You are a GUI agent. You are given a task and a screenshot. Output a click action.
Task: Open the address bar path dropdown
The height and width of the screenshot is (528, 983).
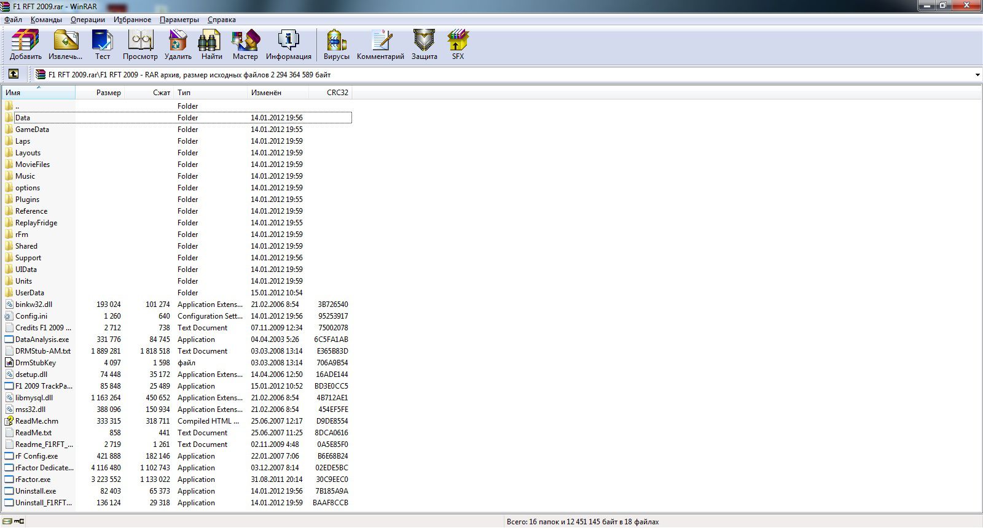click(x=977, y=75)
